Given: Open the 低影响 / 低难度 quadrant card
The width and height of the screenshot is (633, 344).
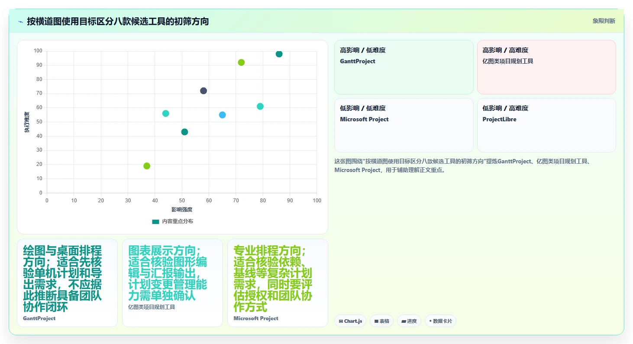Looking at the screenshot, I should (404, 125).
